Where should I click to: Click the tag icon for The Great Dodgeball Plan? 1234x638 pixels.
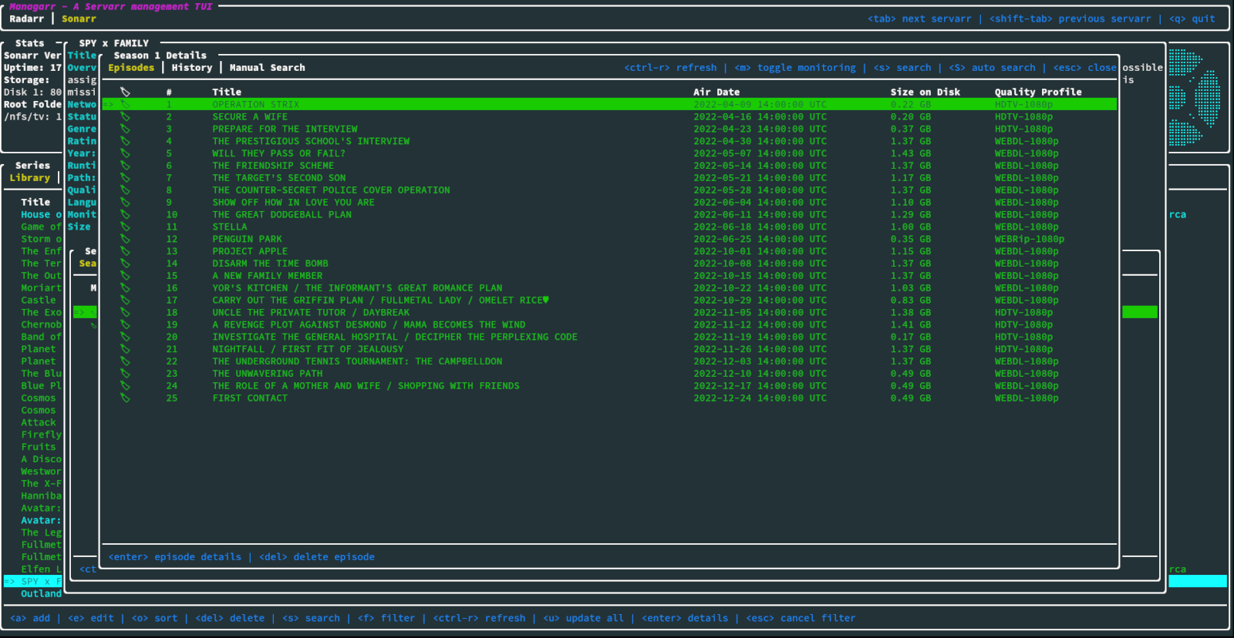[x=125, y=215]
